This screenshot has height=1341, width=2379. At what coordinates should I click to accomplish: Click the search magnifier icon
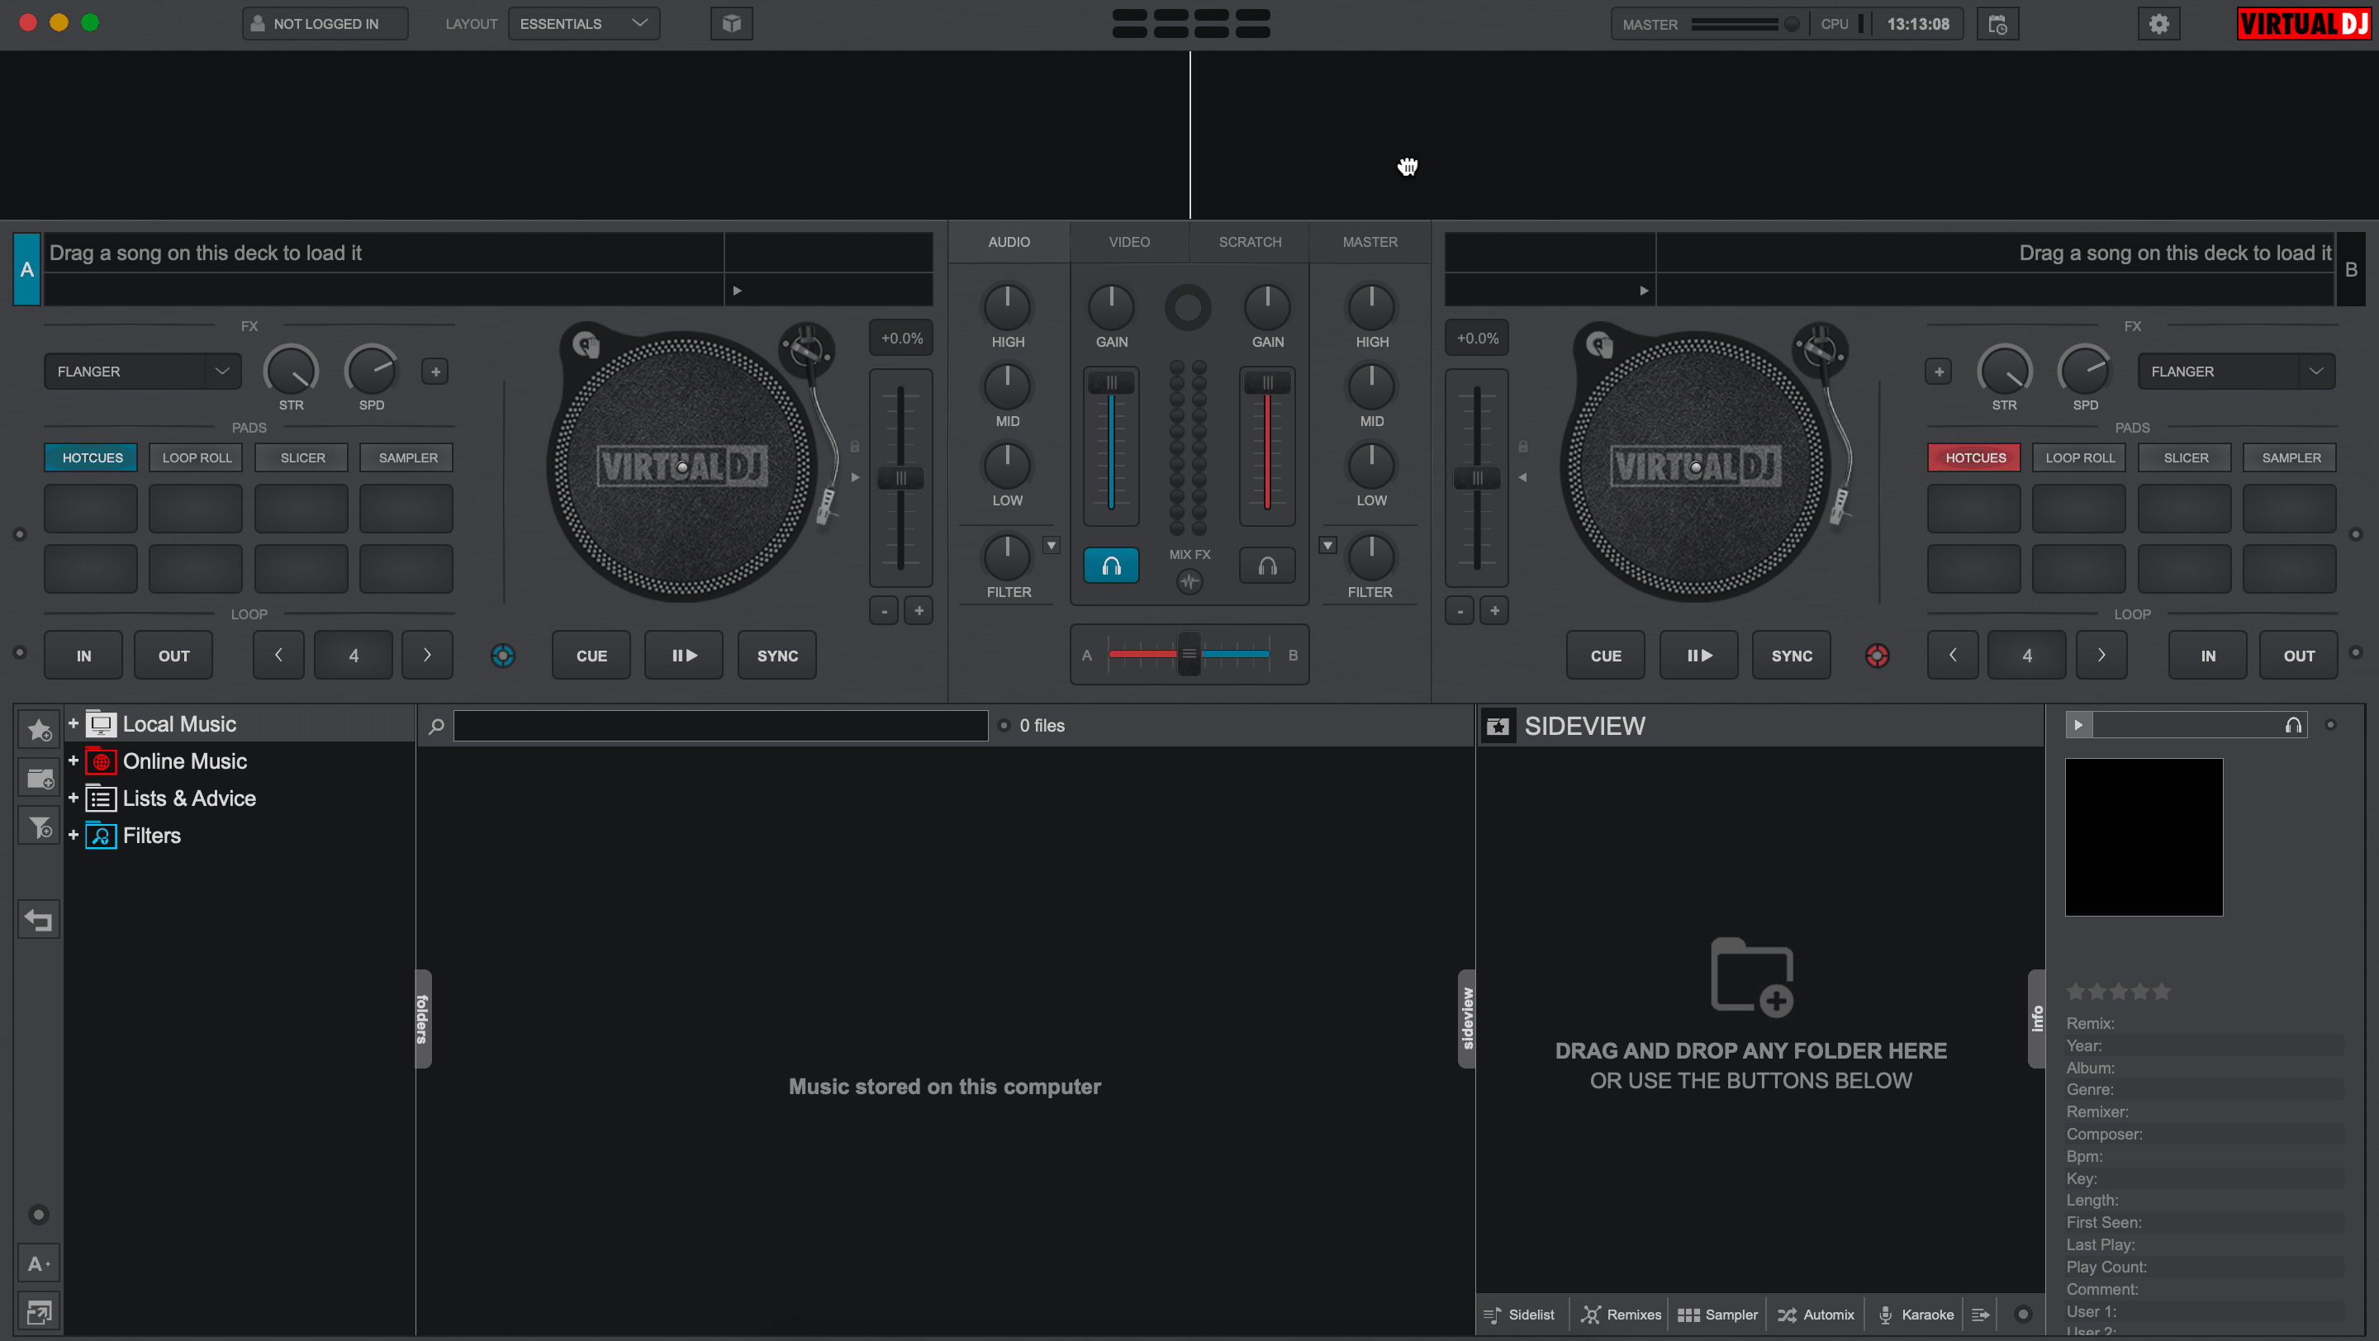436,727
